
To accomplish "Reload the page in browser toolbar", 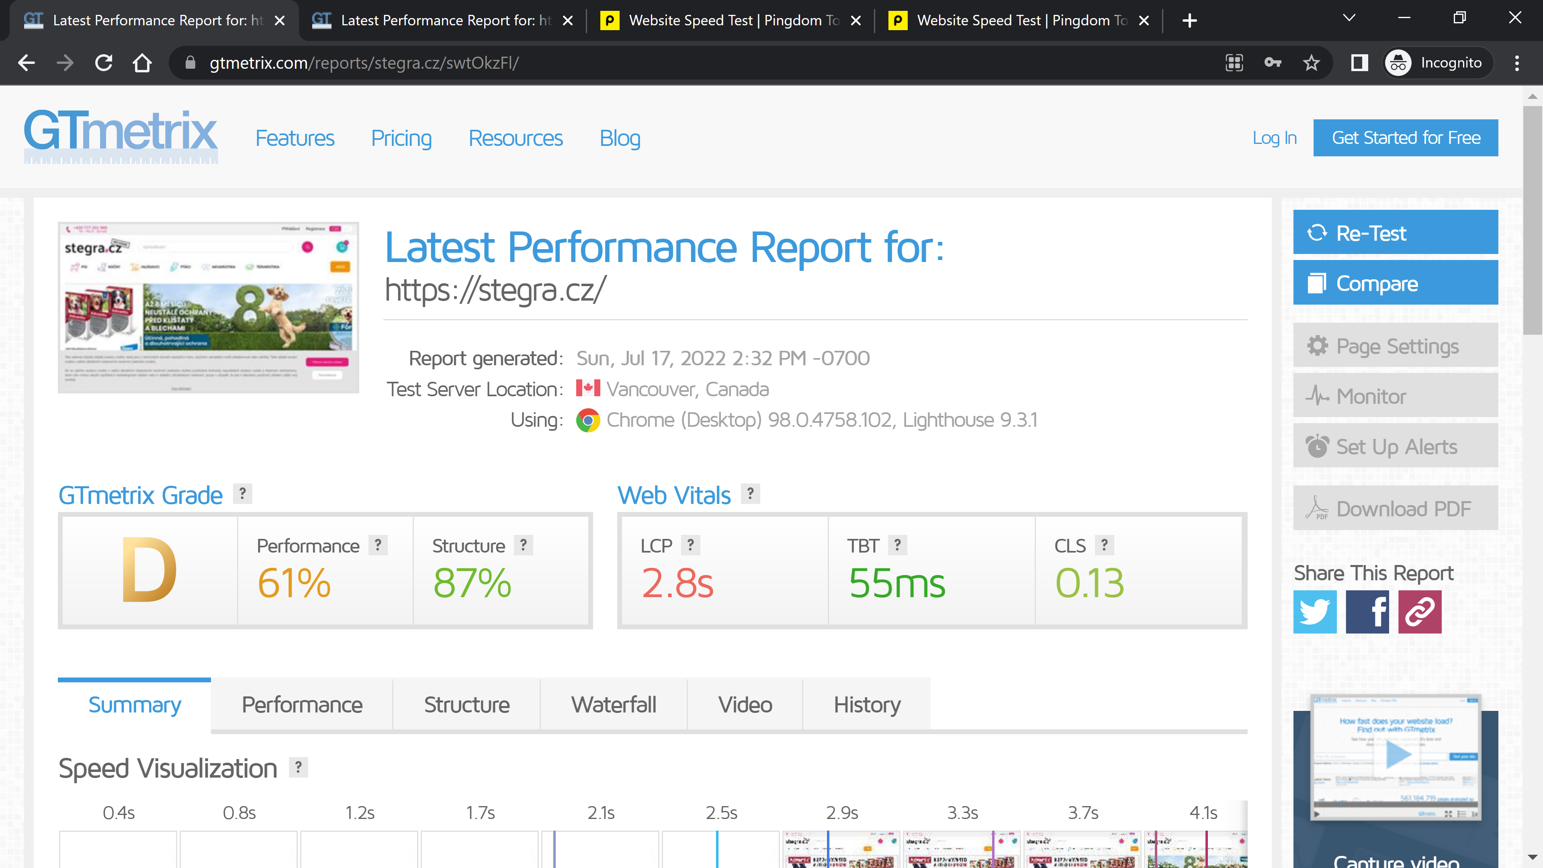I will point(104,63).
